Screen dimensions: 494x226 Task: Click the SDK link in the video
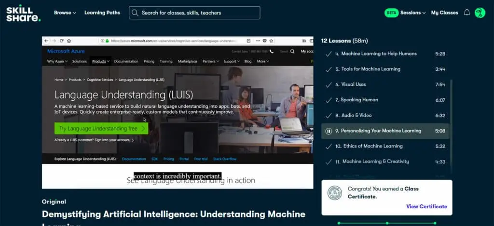[155, 159]
